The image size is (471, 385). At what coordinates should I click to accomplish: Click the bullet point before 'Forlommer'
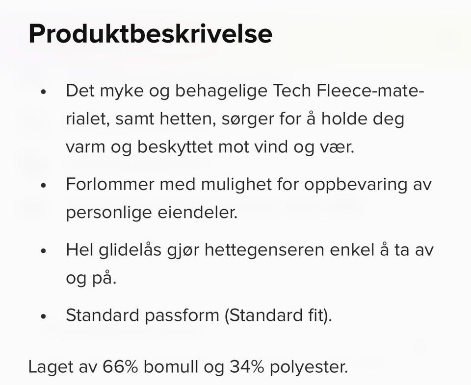click(44, 186)
